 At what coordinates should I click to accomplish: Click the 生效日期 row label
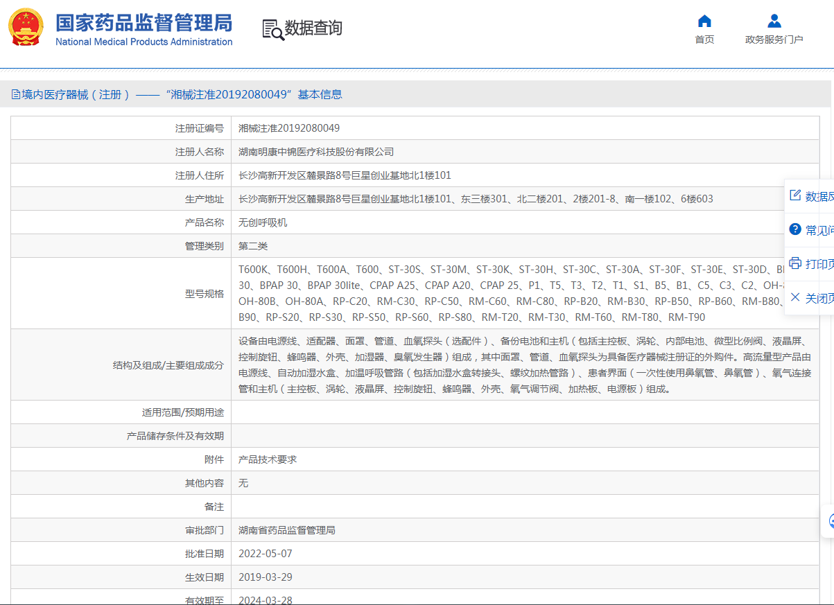point(205,577)
